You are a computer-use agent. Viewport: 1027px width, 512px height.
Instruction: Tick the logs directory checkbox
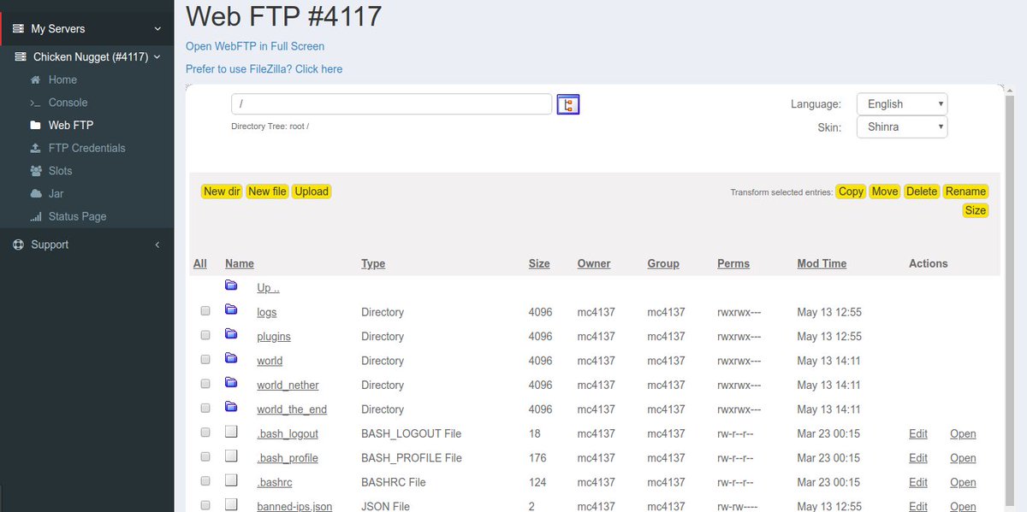coord(205,312)
